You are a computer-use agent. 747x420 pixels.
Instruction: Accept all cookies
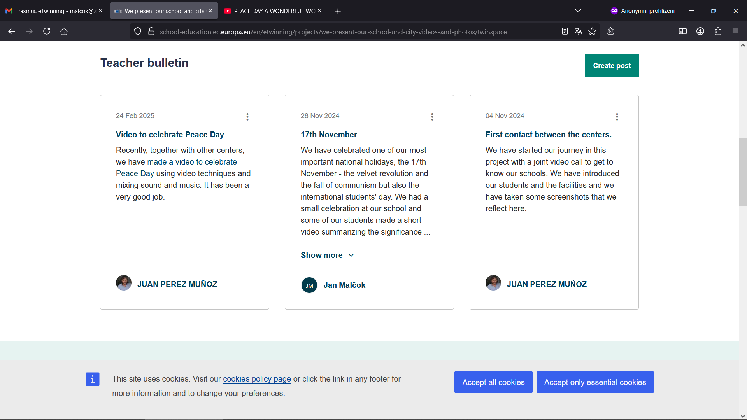493,382
